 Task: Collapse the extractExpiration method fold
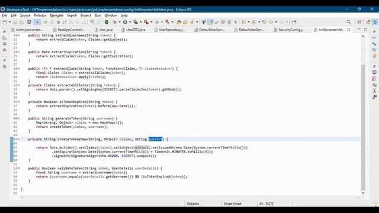point(19,52)
